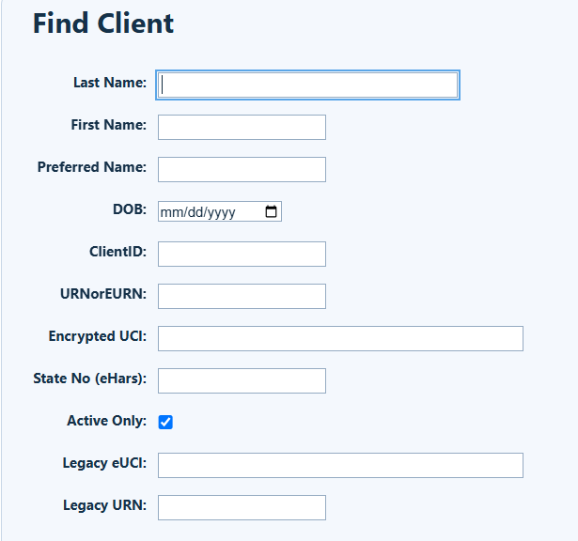Screen dimensions: 578x541
Task: Select the yyyy year segment in DOB
Action: (221, 212)
